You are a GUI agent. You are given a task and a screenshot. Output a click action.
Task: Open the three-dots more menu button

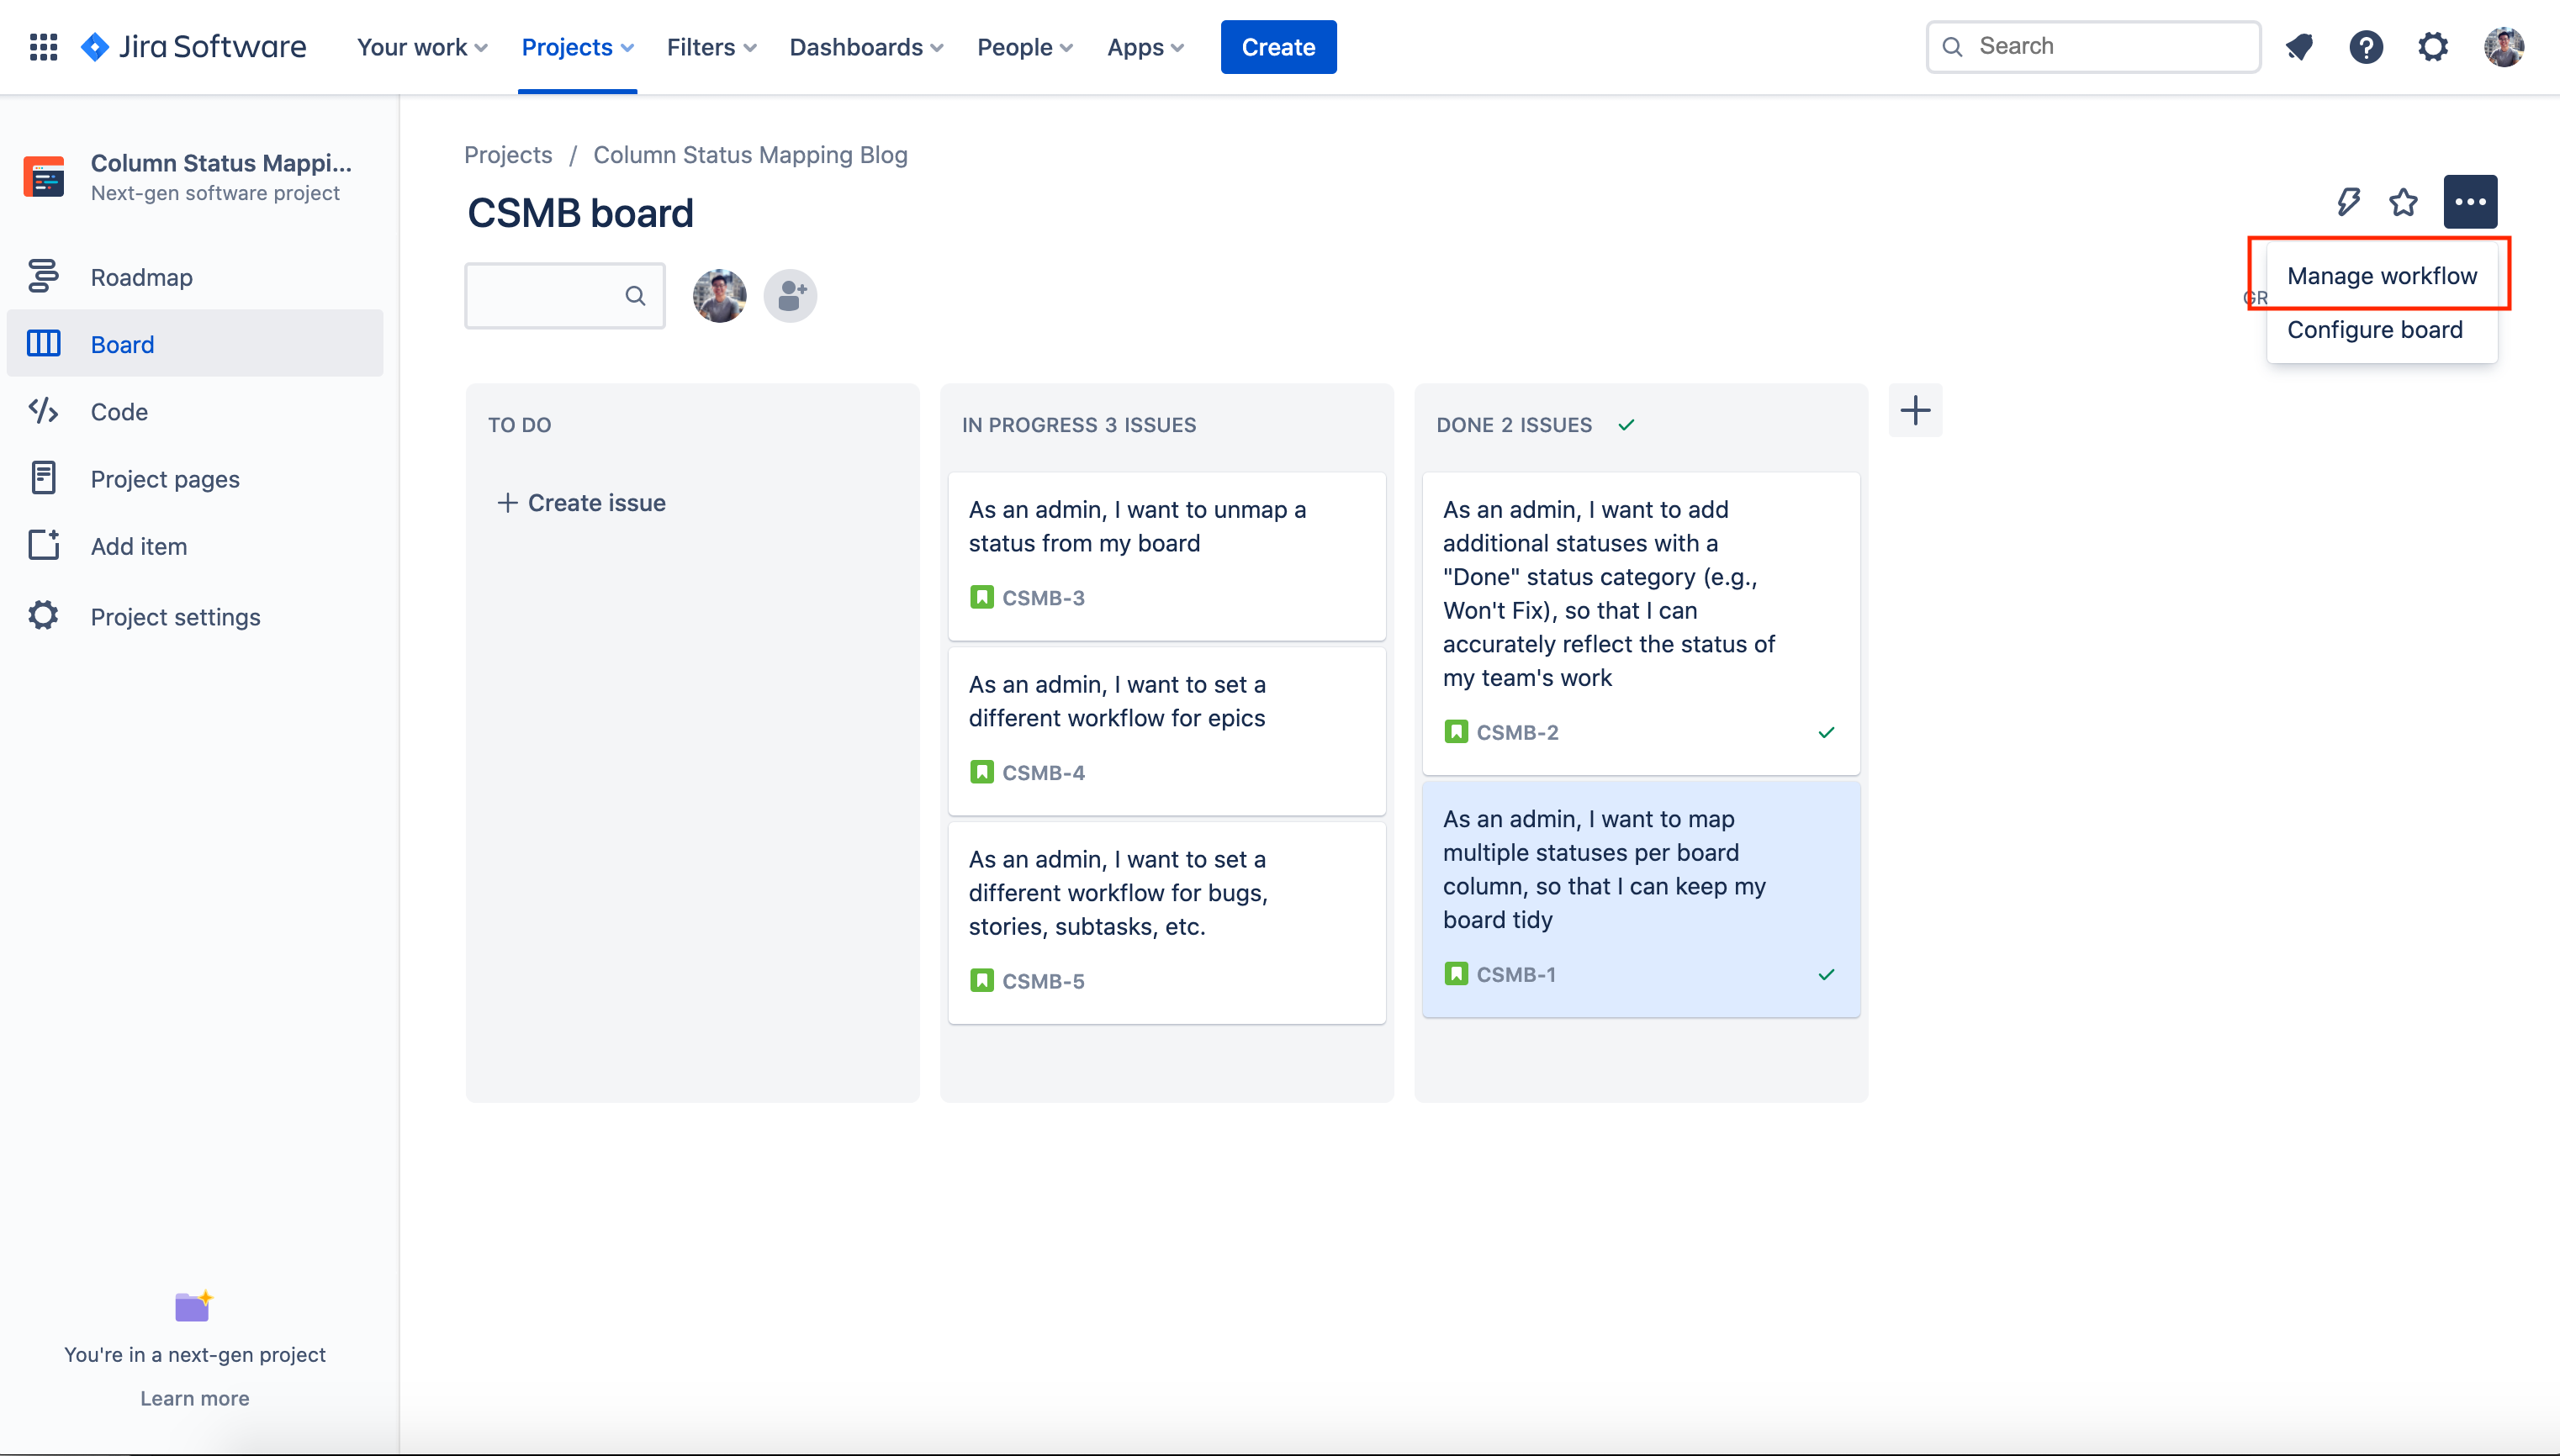pyautogui.click(x=2470, y=202)
